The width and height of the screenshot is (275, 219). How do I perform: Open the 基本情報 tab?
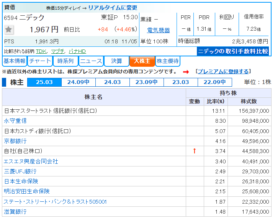(15, 61)
